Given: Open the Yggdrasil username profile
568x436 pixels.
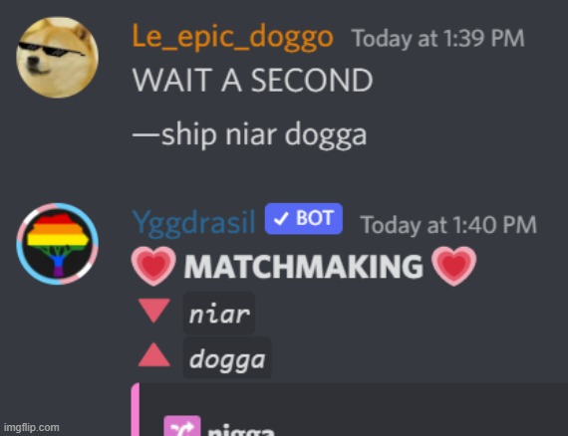Looking at the screenshot, I should click(193, 223).
